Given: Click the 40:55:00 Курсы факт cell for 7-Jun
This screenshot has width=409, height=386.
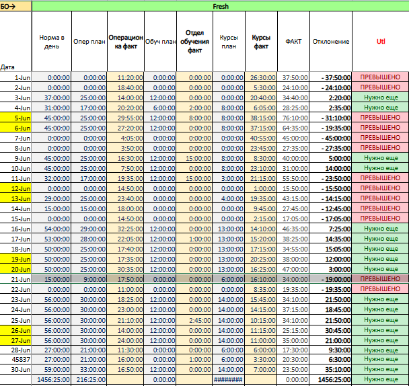Looking at the screenshot, I should pos(261,139).
